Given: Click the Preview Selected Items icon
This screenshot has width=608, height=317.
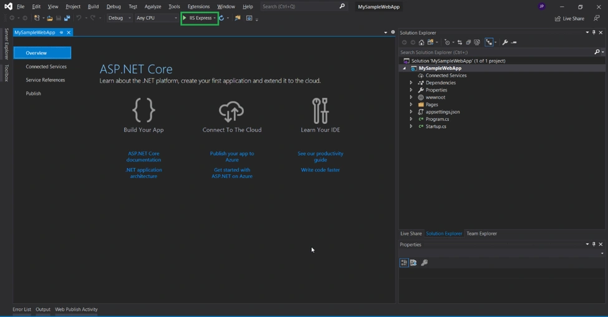Looking at the screenshot, I should (x=514, y=42).
